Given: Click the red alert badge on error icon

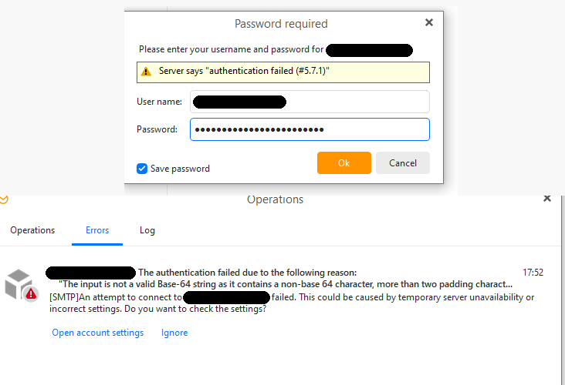Looking at the screenshot, I should click(x=31, y=294).
